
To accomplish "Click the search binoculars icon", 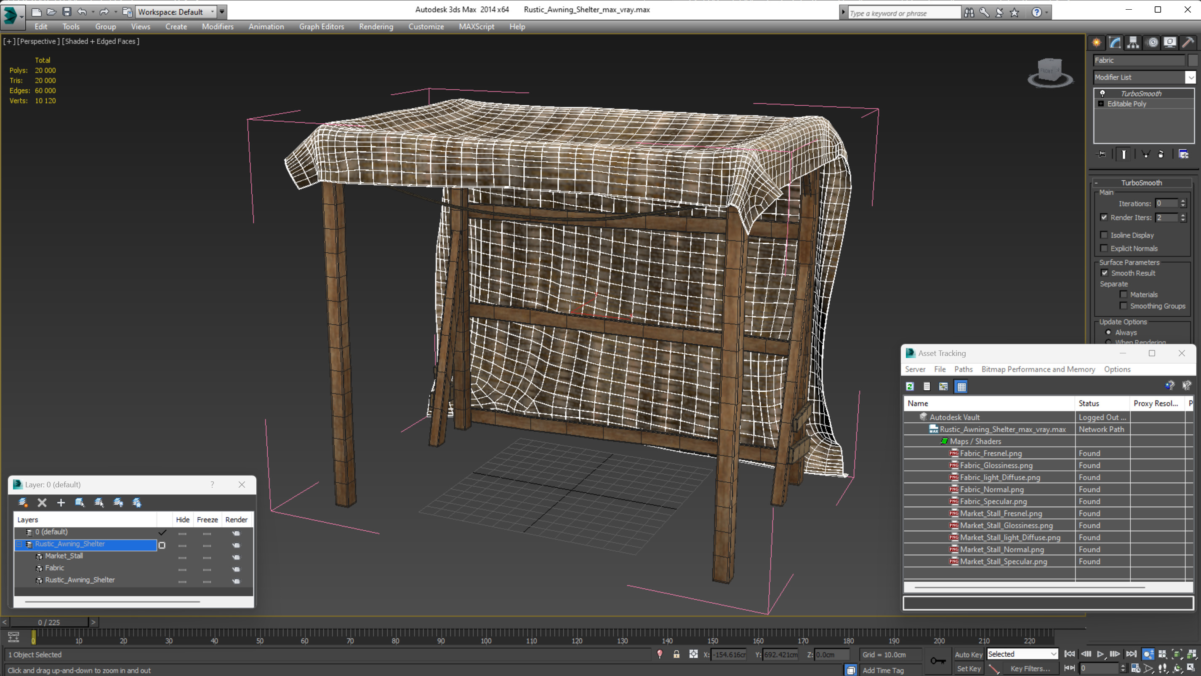I will [969, 13].
